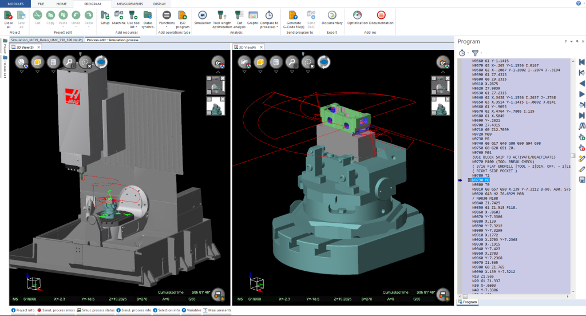Image resolution: width=586 pixels, height=316 pixels.
Task: Click the Optimisation add-in icon
Action: [x=357, y=15]
